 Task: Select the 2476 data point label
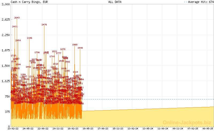[44, 25]
